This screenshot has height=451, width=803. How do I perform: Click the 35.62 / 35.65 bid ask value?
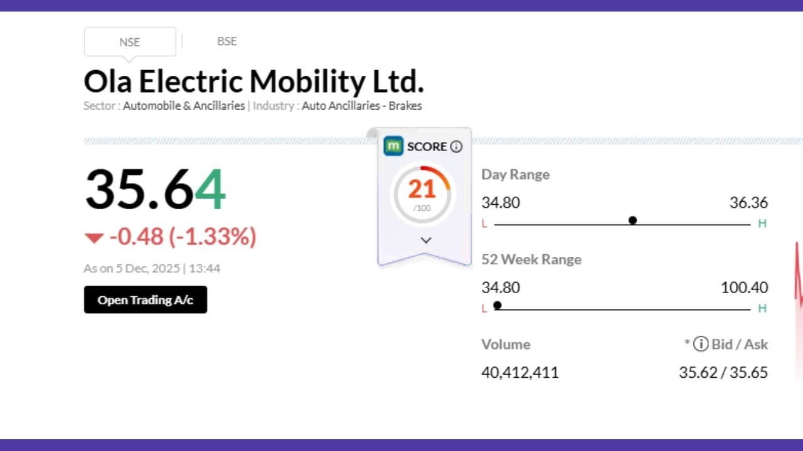723,373
